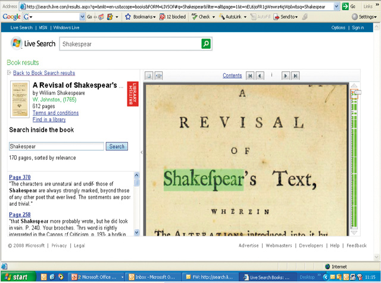Go to last page in the book viewer
This screenshot has width=381, height=283.
tap(295, 76)
